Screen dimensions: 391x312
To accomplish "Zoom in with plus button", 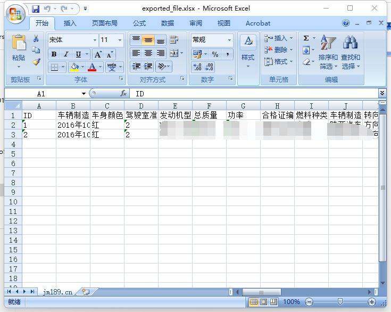I will [x=371, y=302].
